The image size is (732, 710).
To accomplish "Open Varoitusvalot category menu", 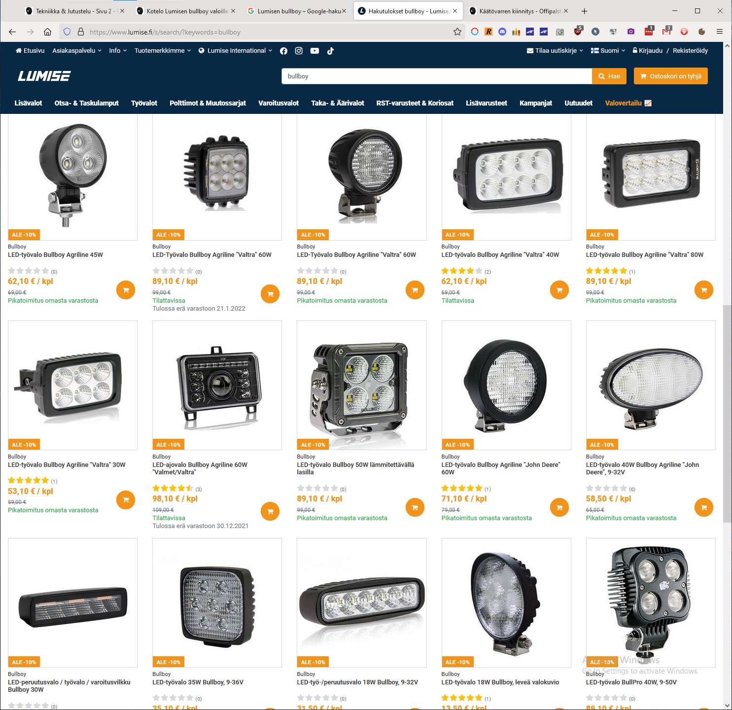I will pos(279,103).
